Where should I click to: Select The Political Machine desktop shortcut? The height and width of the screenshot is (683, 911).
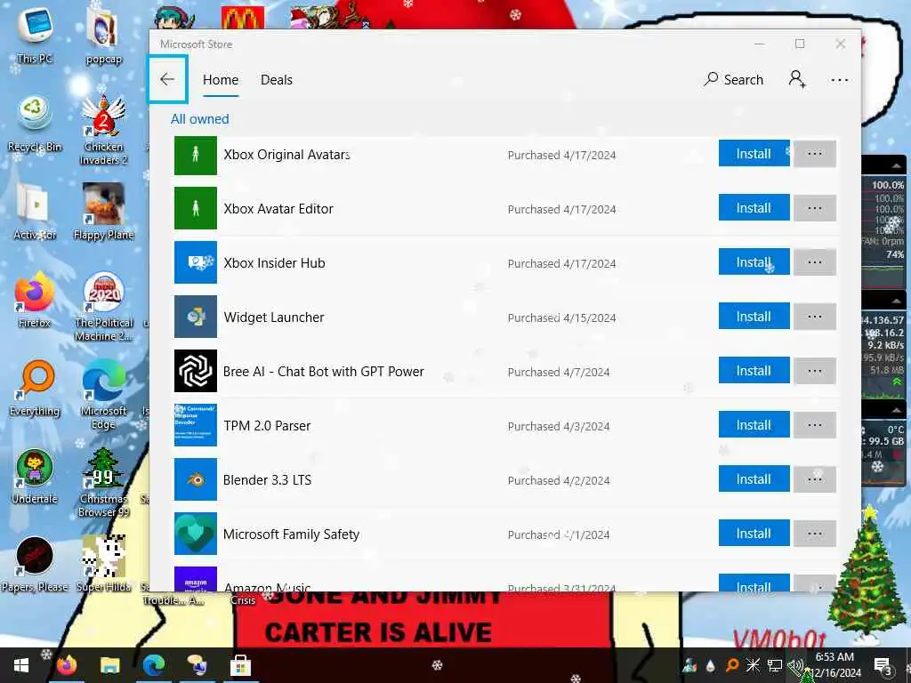tap(103, 307)
